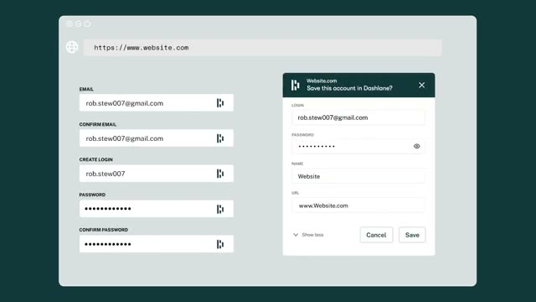536x302 pixels.
Task: Close the Dashlane save popup
Action: [422, 85]
